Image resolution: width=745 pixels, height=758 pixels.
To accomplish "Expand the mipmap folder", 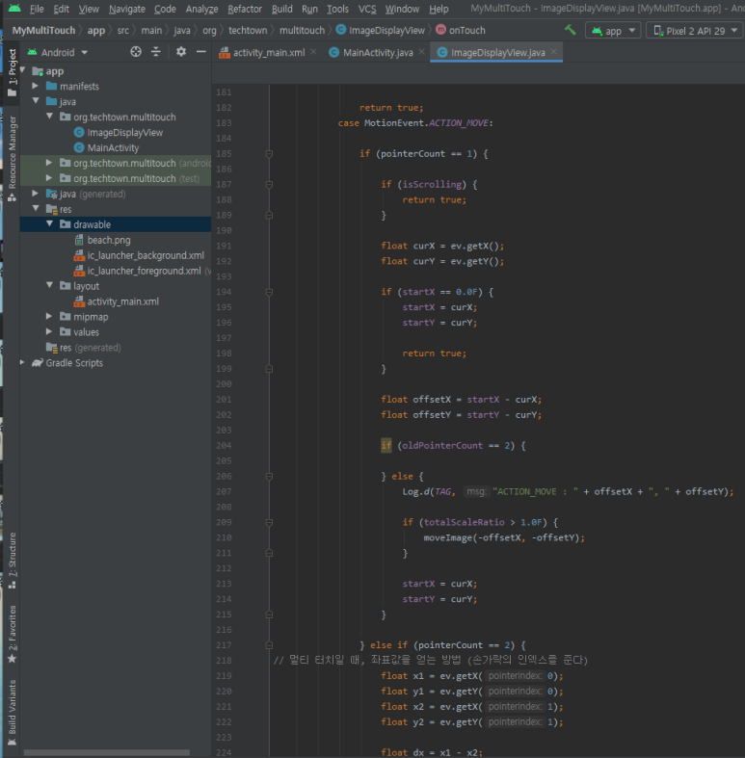I will (49, 317).
